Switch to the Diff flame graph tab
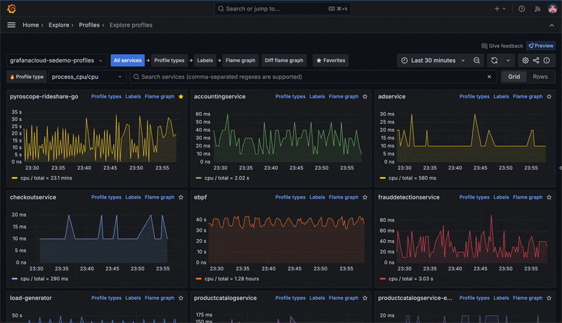This screenshot has height=323, width=562. tap(284, 60)
